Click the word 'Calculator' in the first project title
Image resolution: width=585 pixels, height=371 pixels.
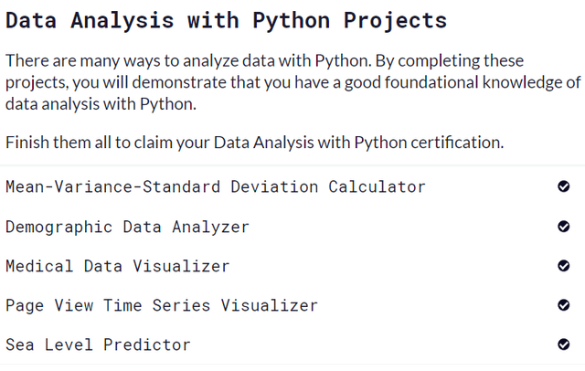(377, 186)
